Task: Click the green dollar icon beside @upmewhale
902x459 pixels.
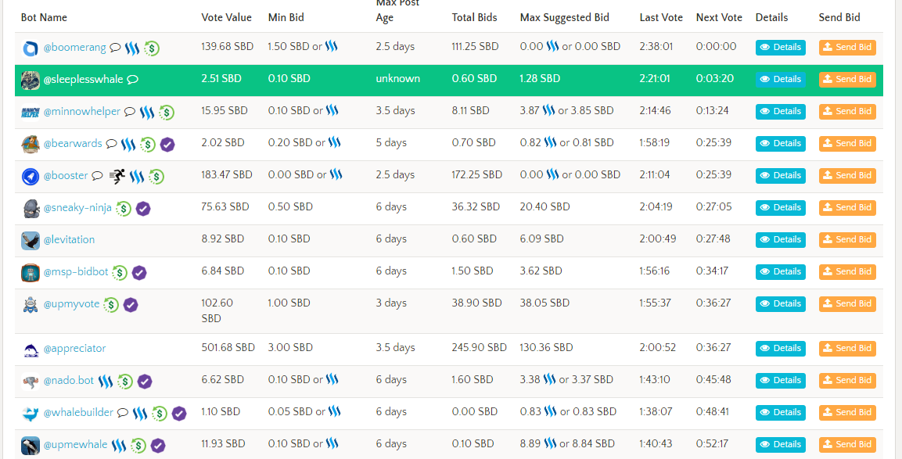Action: pos(138,445)
